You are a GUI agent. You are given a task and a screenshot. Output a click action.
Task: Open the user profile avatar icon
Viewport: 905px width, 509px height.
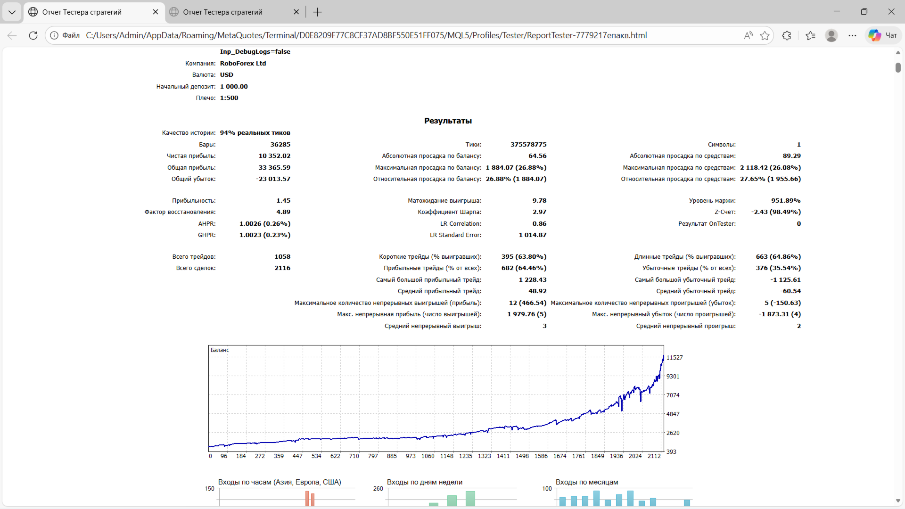point(831,35)
